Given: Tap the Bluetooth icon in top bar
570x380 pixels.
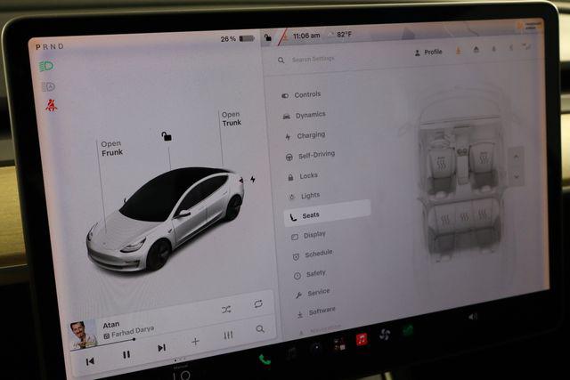Looking at the screenshot, I should tap(510, 47).
